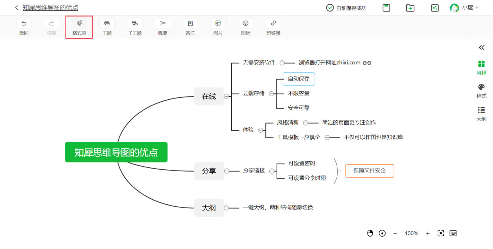
Task: Click the Undo (撤回) icon
Action: click(24, 23)
